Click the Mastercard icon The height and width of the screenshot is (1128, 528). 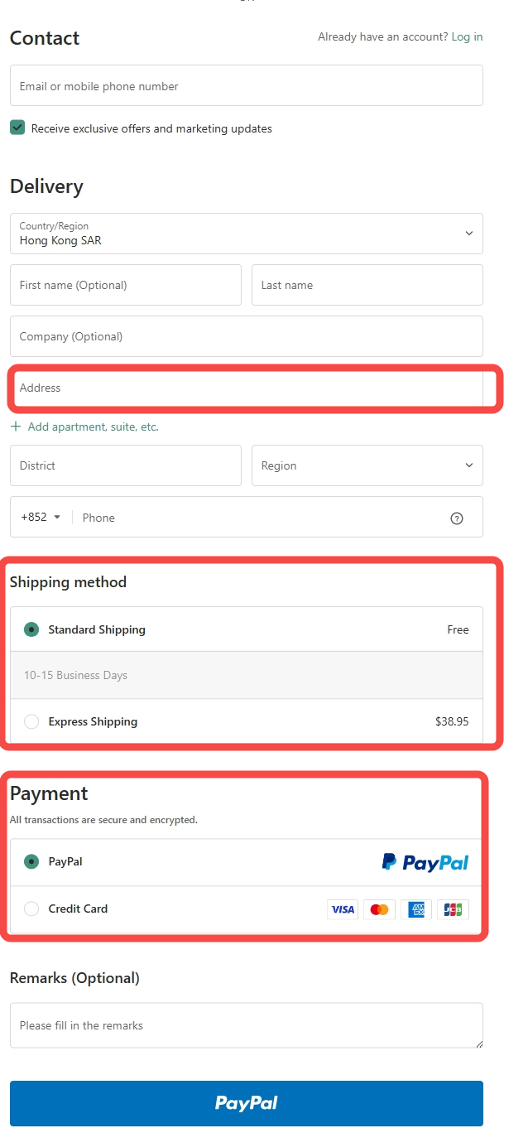click(379, 909)
